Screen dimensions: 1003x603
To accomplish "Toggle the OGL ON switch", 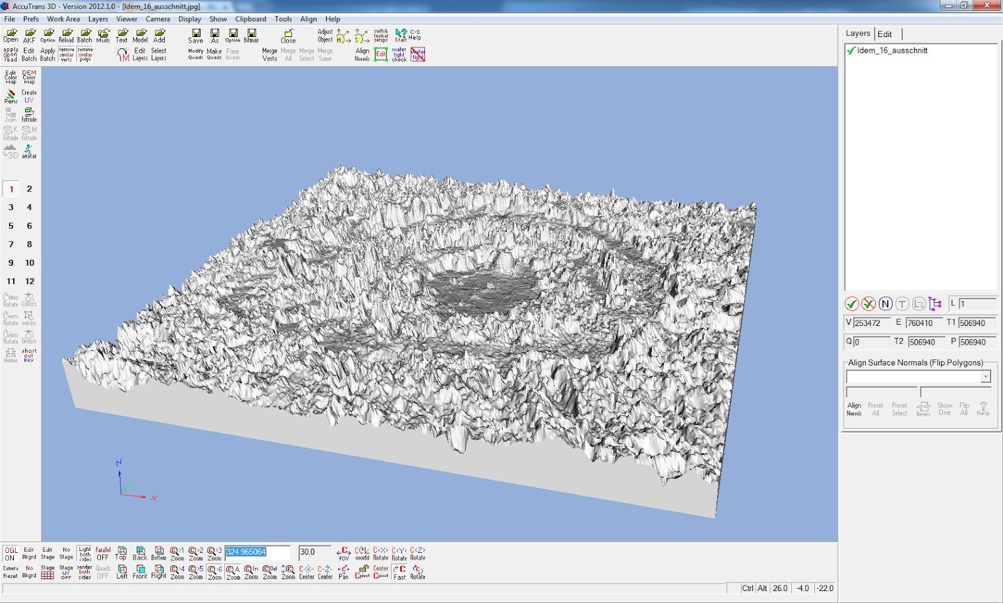I will point(11,553).
